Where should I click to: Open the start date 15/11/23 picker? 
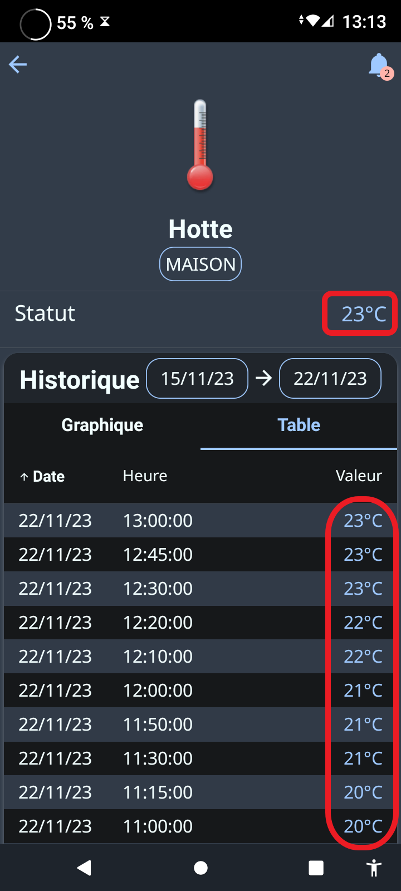[x=197, y=379]
